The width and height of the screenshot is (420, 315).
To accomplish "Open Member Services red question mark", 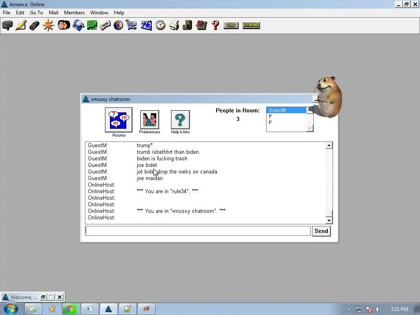I will [215, 25].
